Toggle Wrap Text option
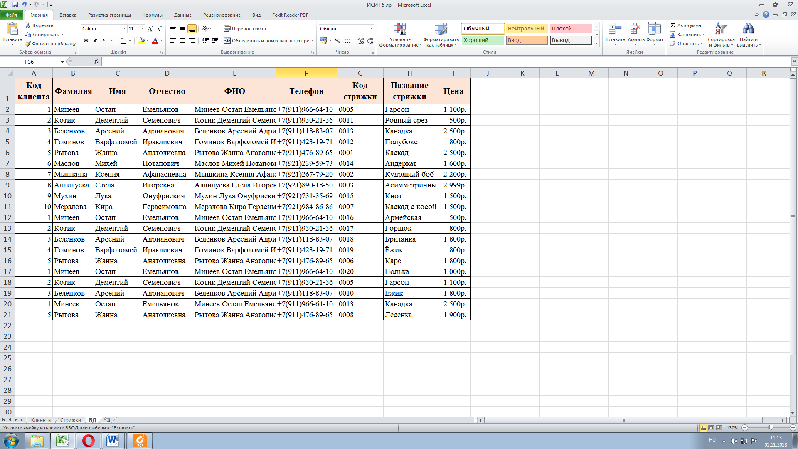Image resolution: width=798 pixels, height=449 pixels. pyautogui.click(x=245, y=29)
